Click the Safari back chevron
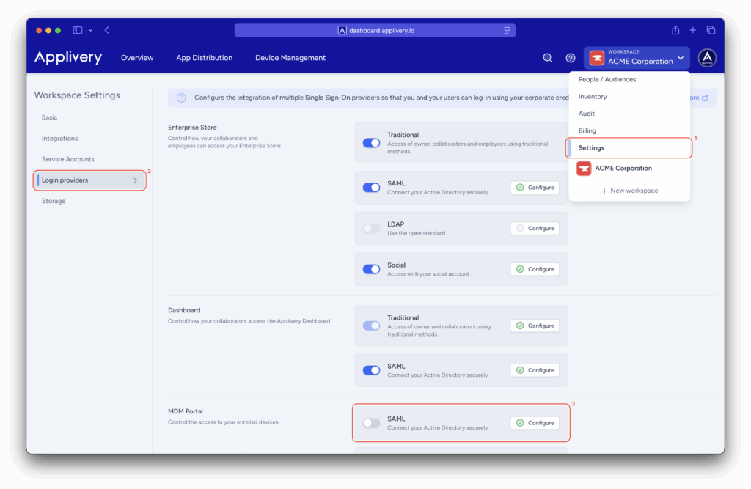Screen dimensions: 751x489 click(x=106, y=30)
